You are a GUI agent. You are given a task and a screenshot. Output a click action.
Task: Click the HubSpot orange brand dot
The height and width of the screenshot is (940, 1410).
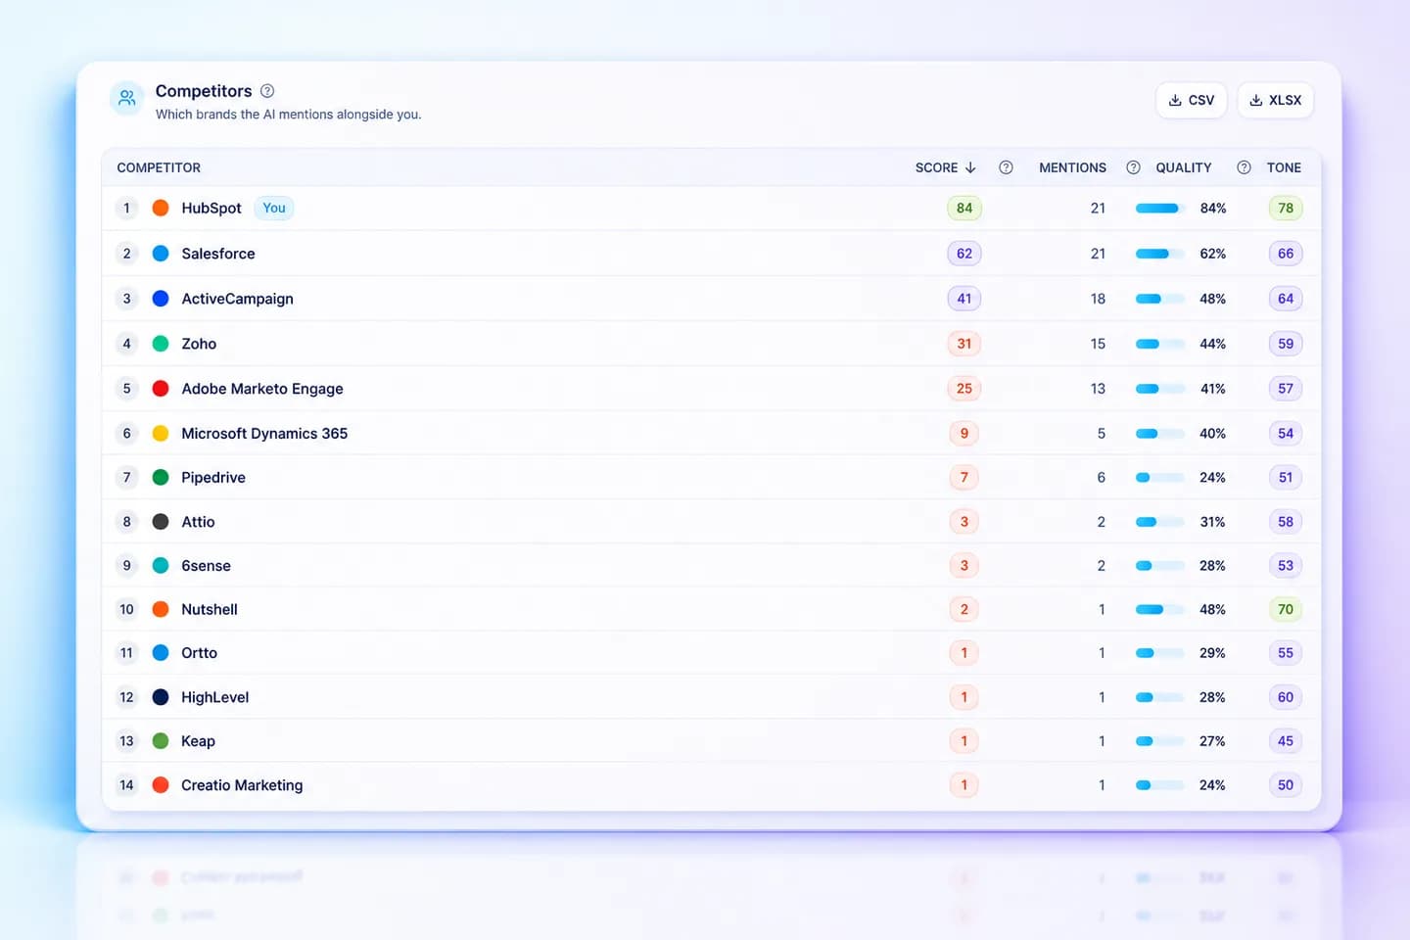pyautogui.click(x=161, y=208)
